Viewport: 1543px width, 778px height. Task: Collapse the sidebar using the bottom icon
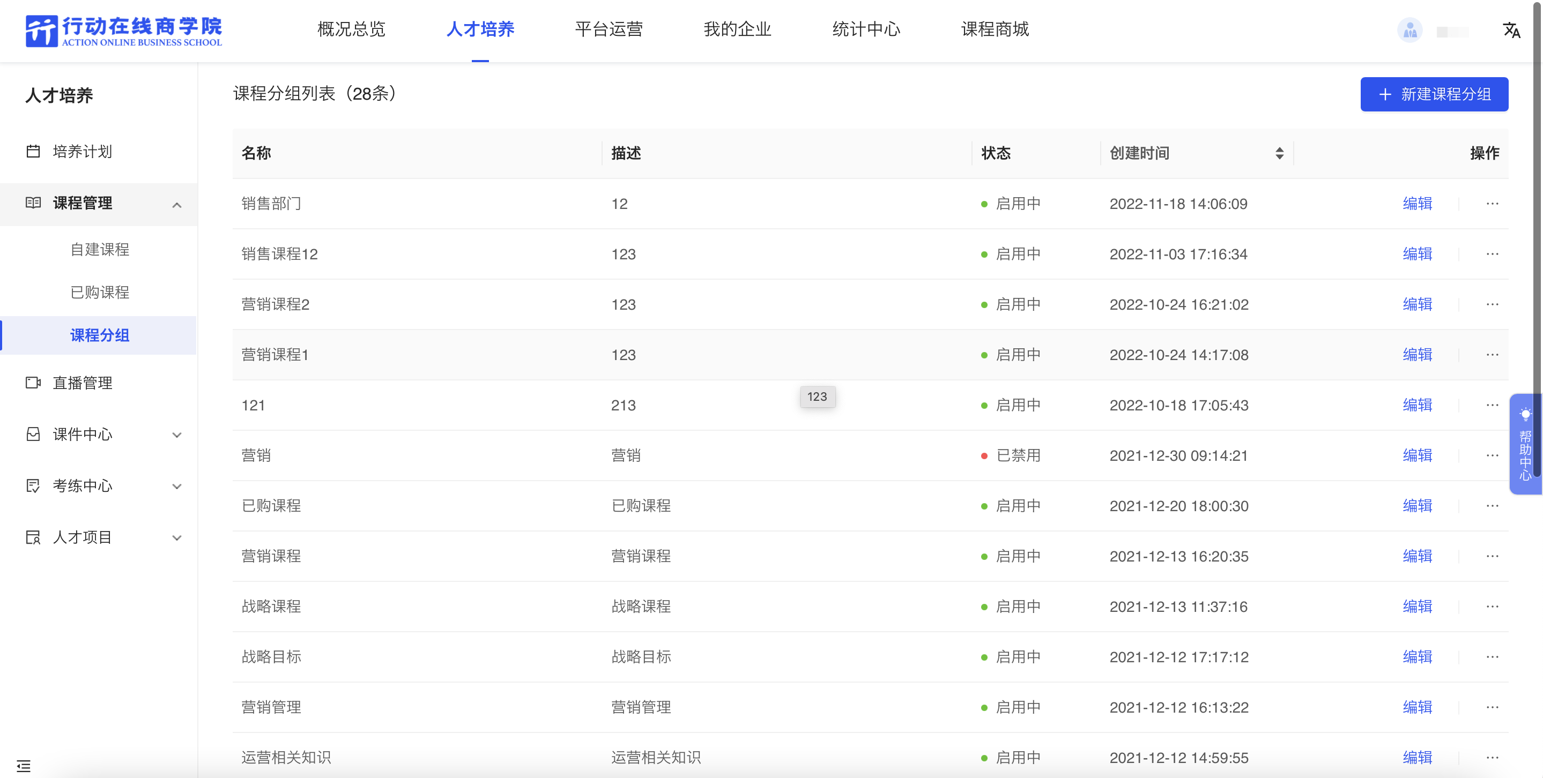coord(24,766)
